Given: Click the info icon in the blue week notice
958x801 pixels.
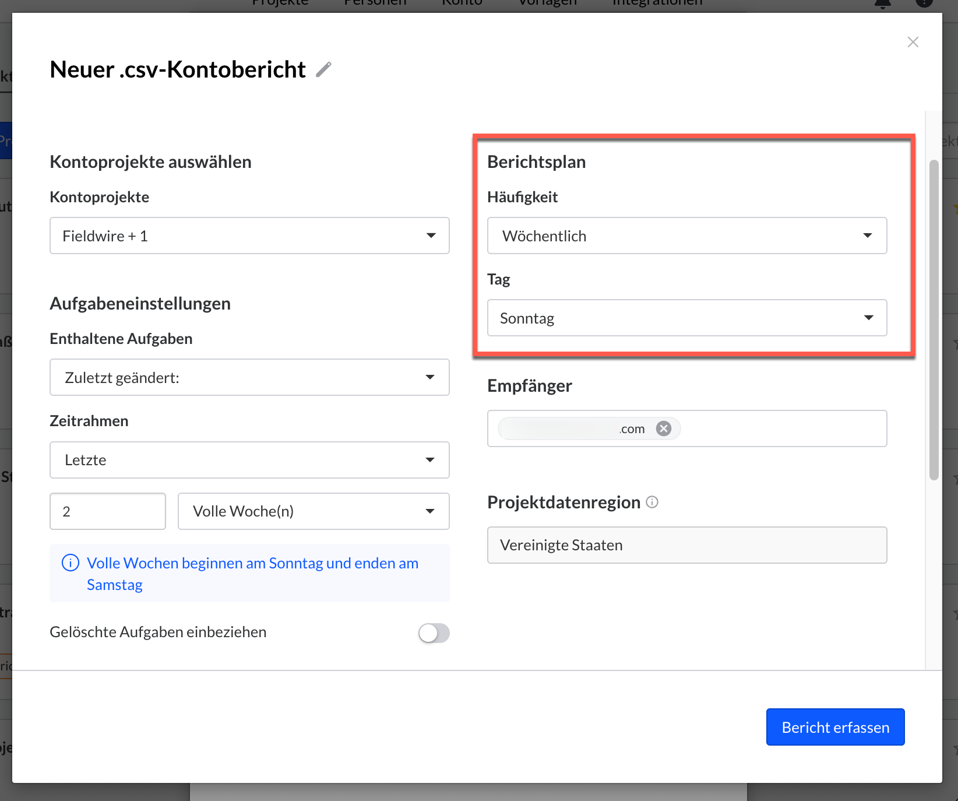Looking at the screenshot, I should (x=71, y=563).
